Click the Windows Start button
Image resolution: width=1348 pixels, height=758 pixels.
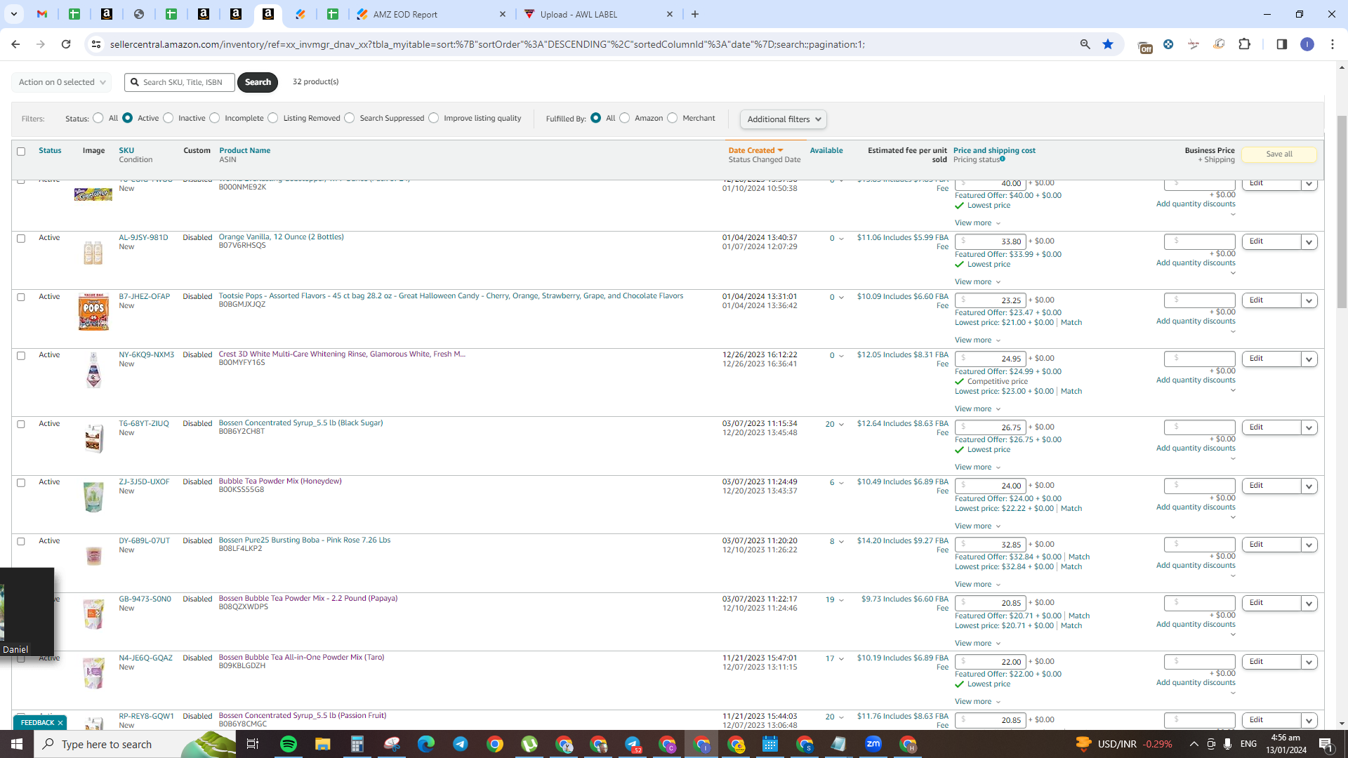pyautogui.click(x=17, y=744)
